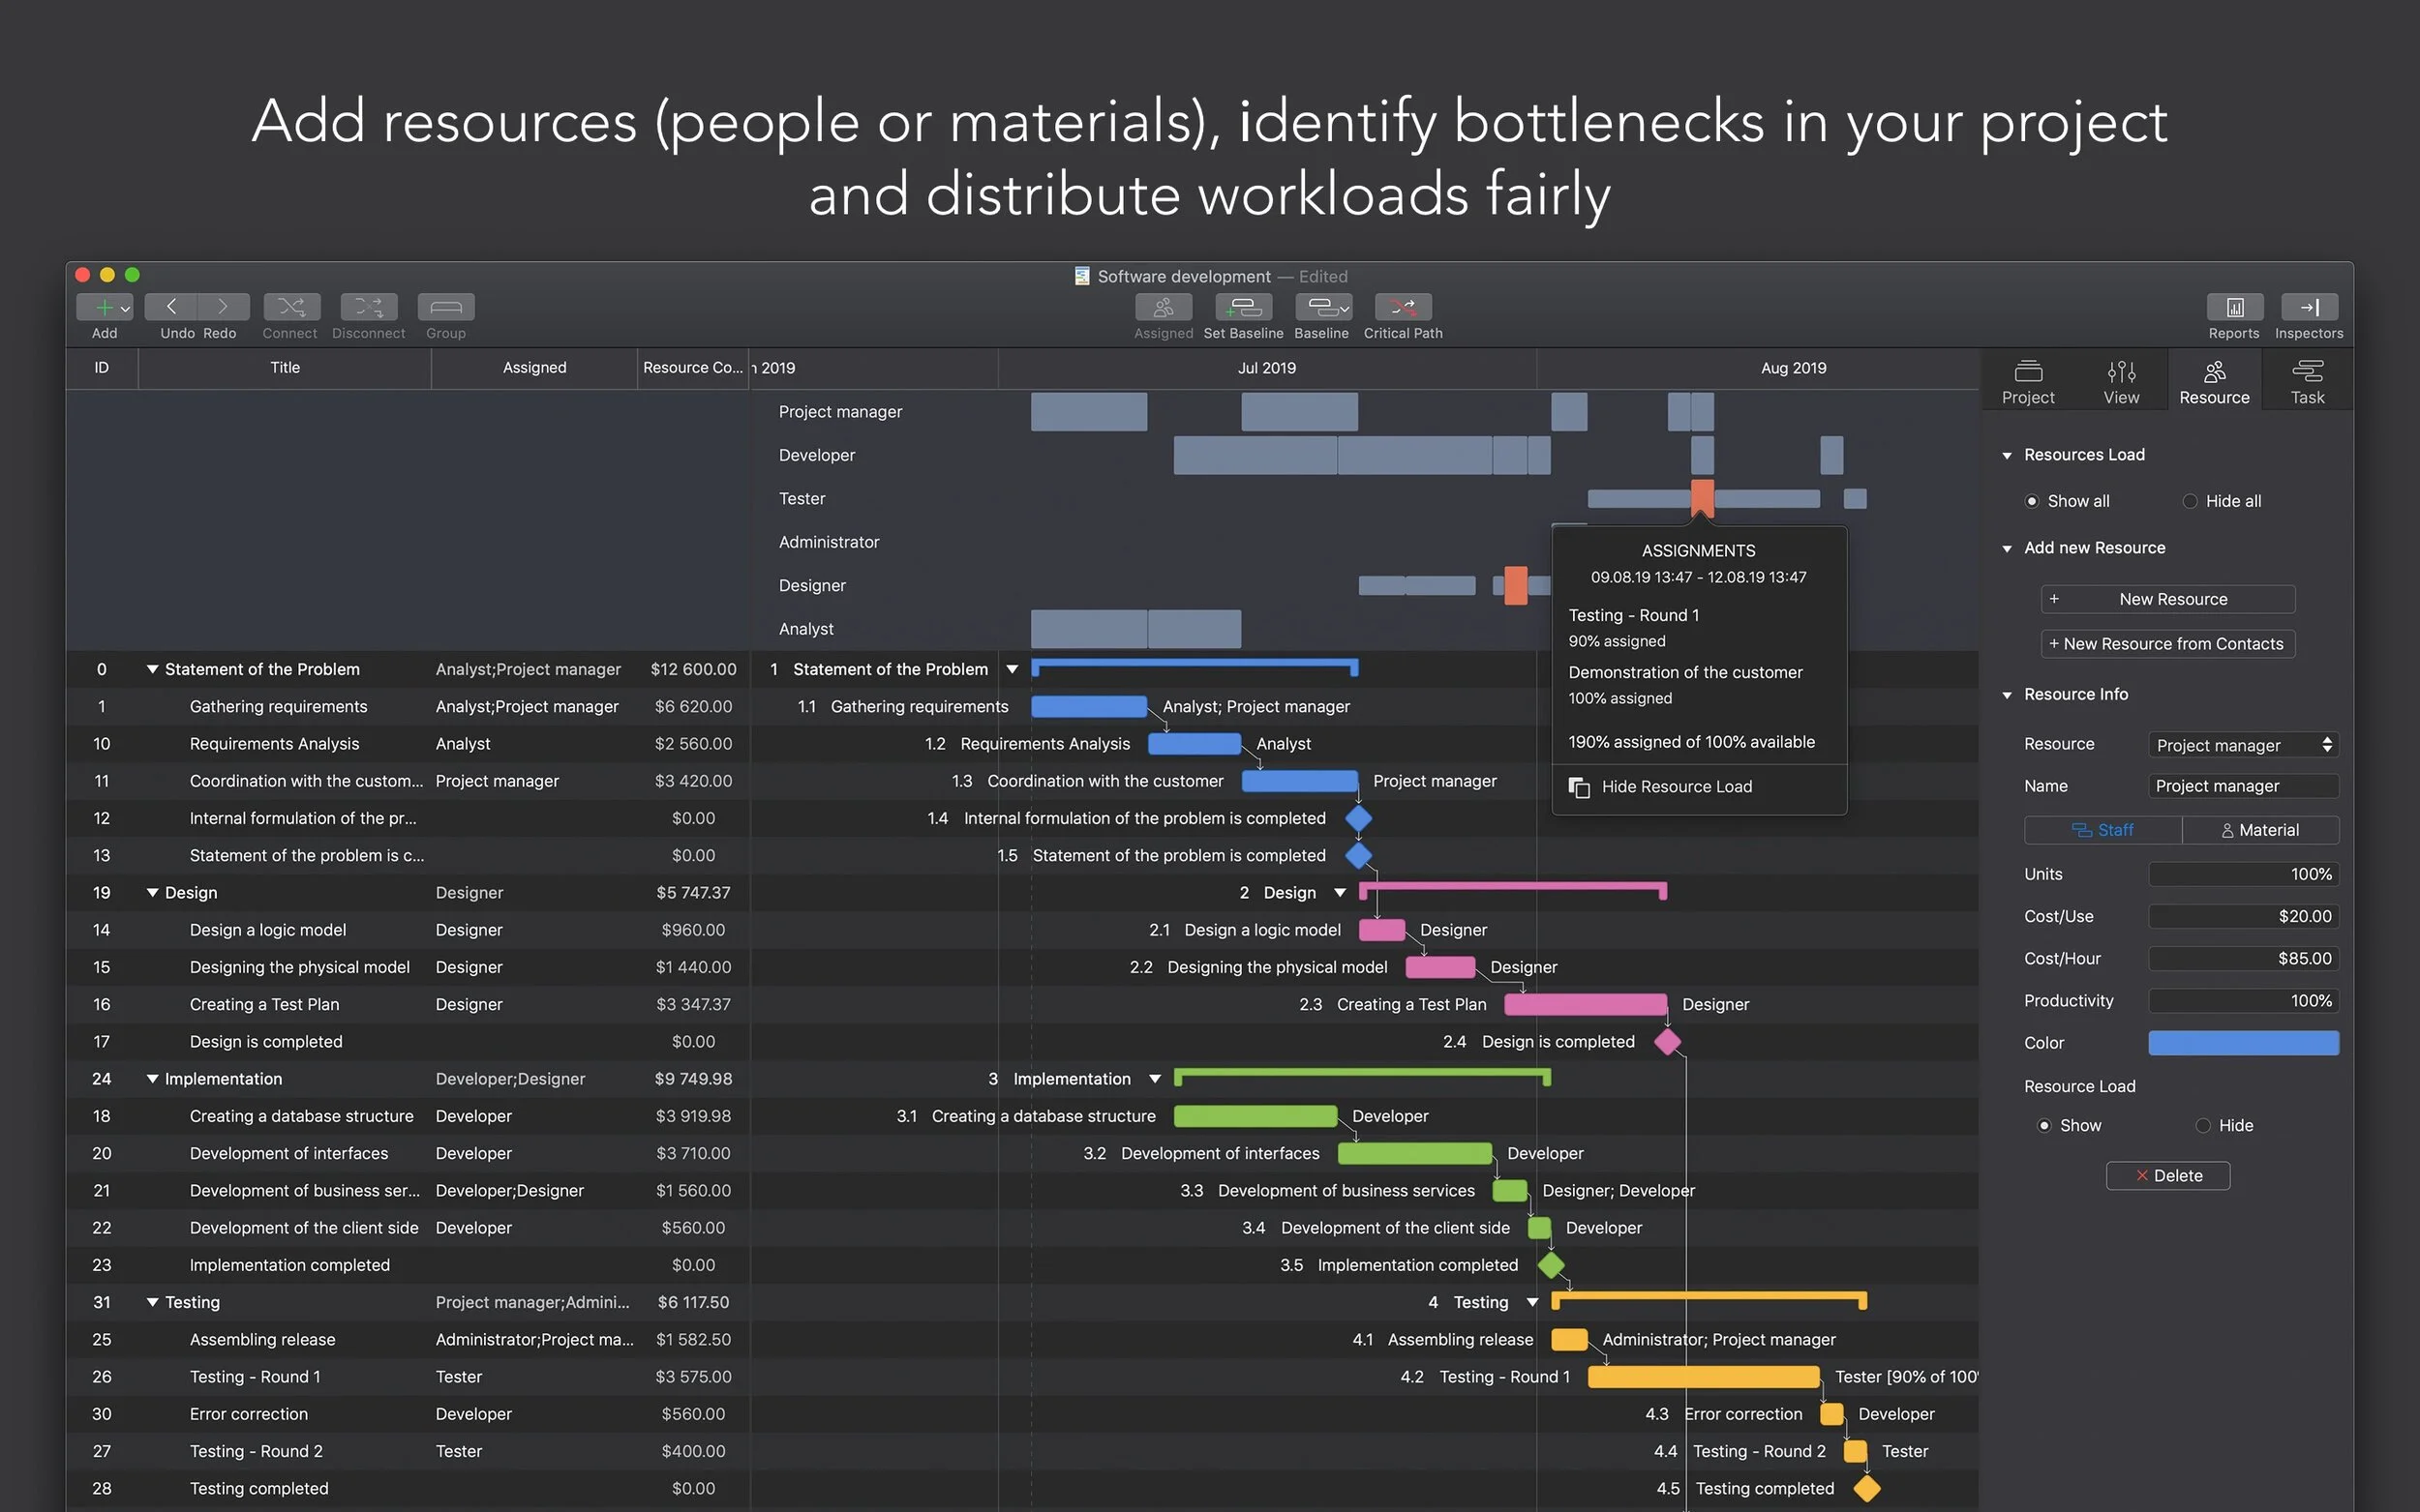
Task: Click the Critical Path toolbar icon
Action: point(1403,307)
